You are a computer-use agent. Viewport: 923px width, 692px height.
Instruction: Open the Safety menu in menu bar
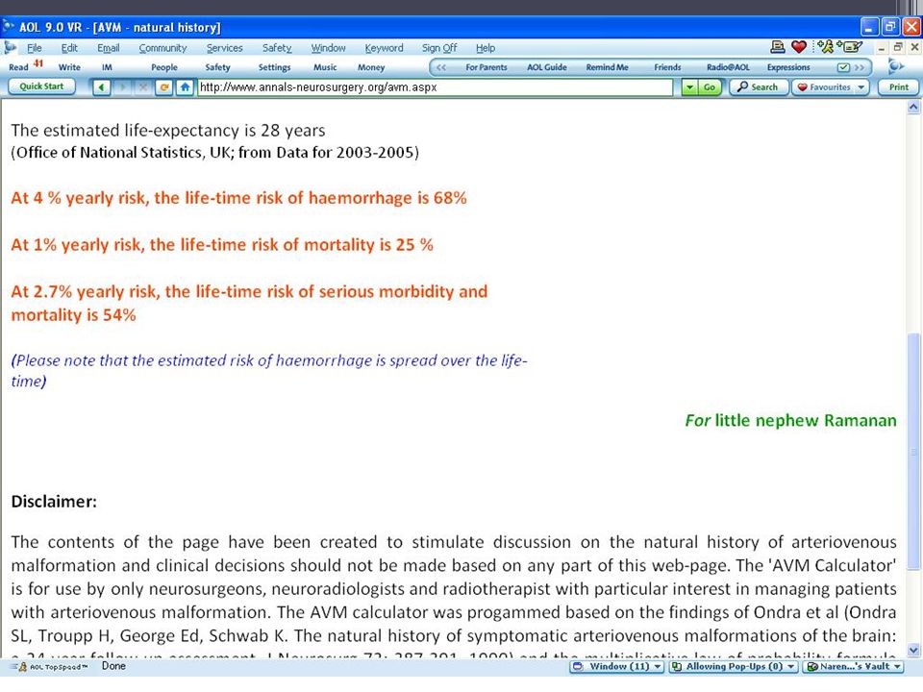(x=277, y=48)
